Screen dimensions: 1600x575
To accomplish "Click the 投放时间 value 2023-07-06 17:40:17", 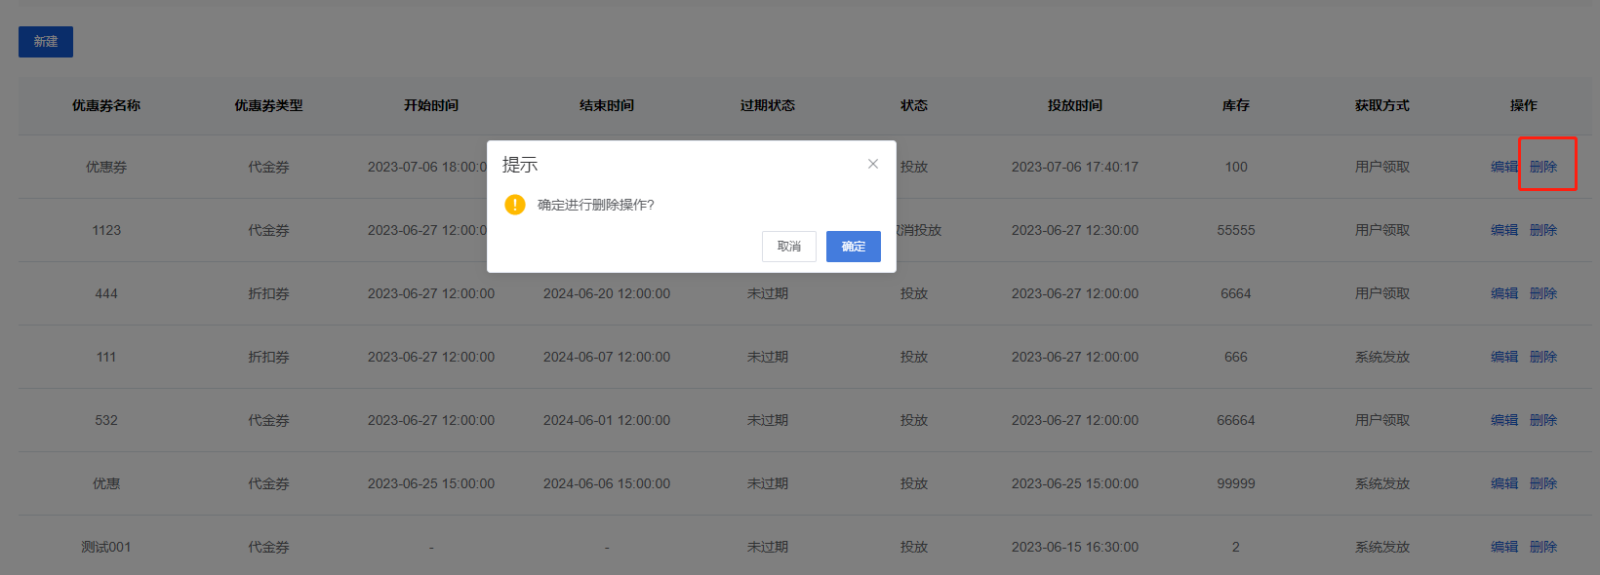I will coord(1075,167).
